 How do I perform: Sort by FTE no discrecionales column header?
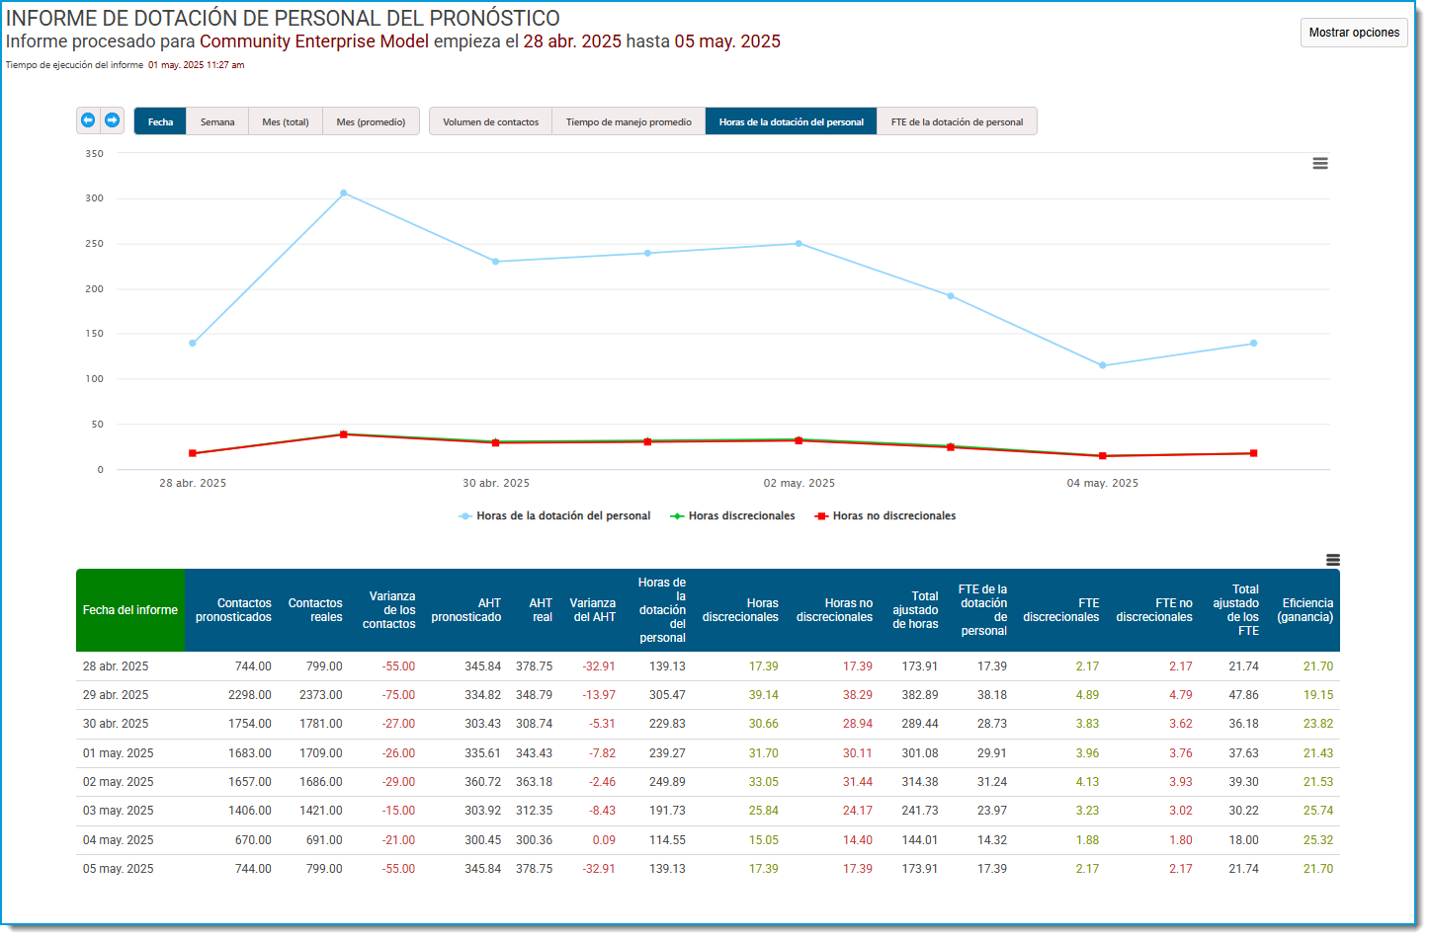[x=1154, y=610]
